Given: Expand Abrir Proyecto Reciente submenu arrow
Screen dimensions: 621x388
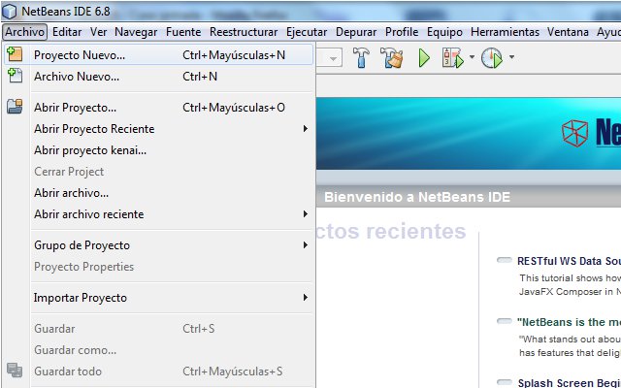Looking at the screenshot, I should point(306,129).
